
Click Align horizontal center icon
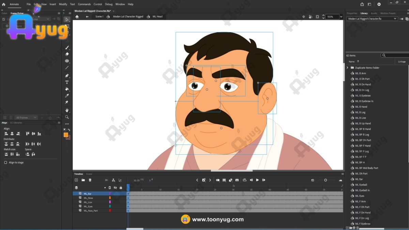pyautogui.click(x=12, y=134)
